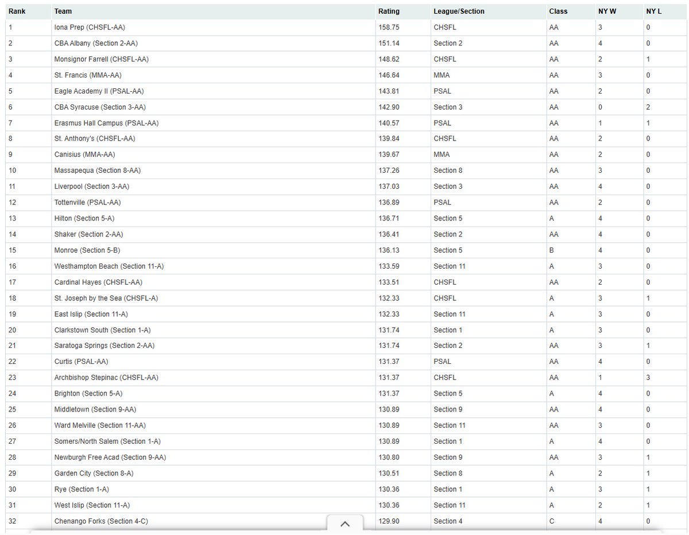The height and width of the screenshot is (535, 689).
Task: Click Monsignor Farrell (CHSFL-AA) team cell
Action: click(x=212, y=59)
